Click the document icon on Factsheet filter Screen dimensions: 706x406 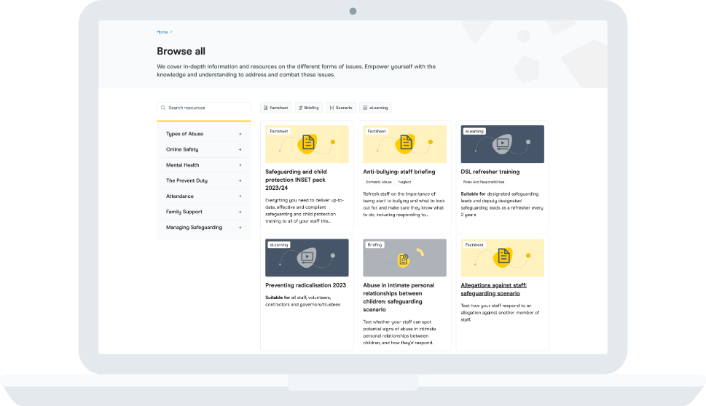(266, 108)
